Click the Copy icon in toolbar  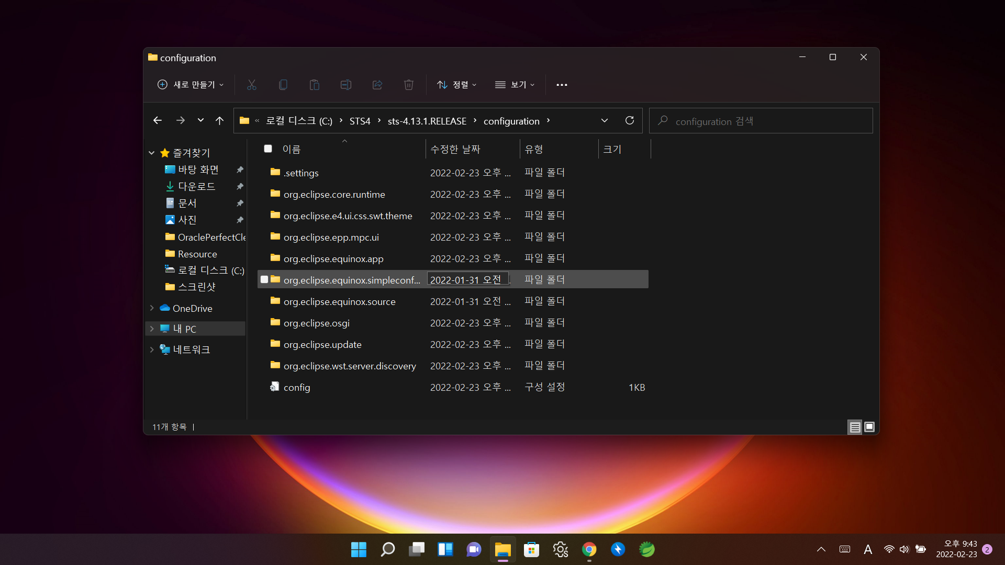(x=283, y=85)
